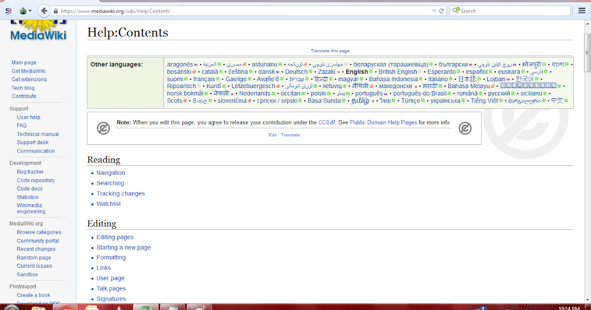Open User help under Support
This screenshot has height=310, width=591.
tap(29, 117)
